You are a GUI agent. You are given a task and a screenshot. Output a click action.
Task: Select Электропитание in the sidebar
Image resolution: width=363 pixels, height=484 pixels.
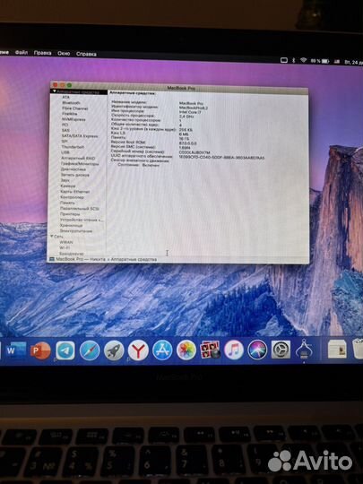(76, 231)
